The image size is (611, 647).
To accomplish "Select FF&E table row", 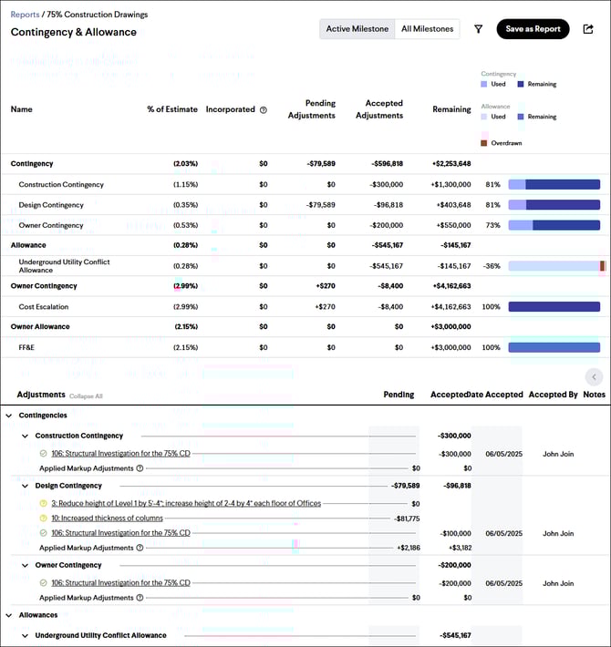I will click(305, 347).
